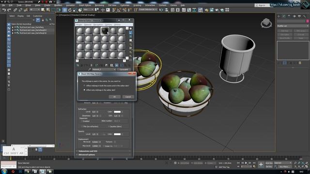Screen dimensions: 310x174
Task: Toggle Spinner Snap in main toolbar
Action: point(129,10)
